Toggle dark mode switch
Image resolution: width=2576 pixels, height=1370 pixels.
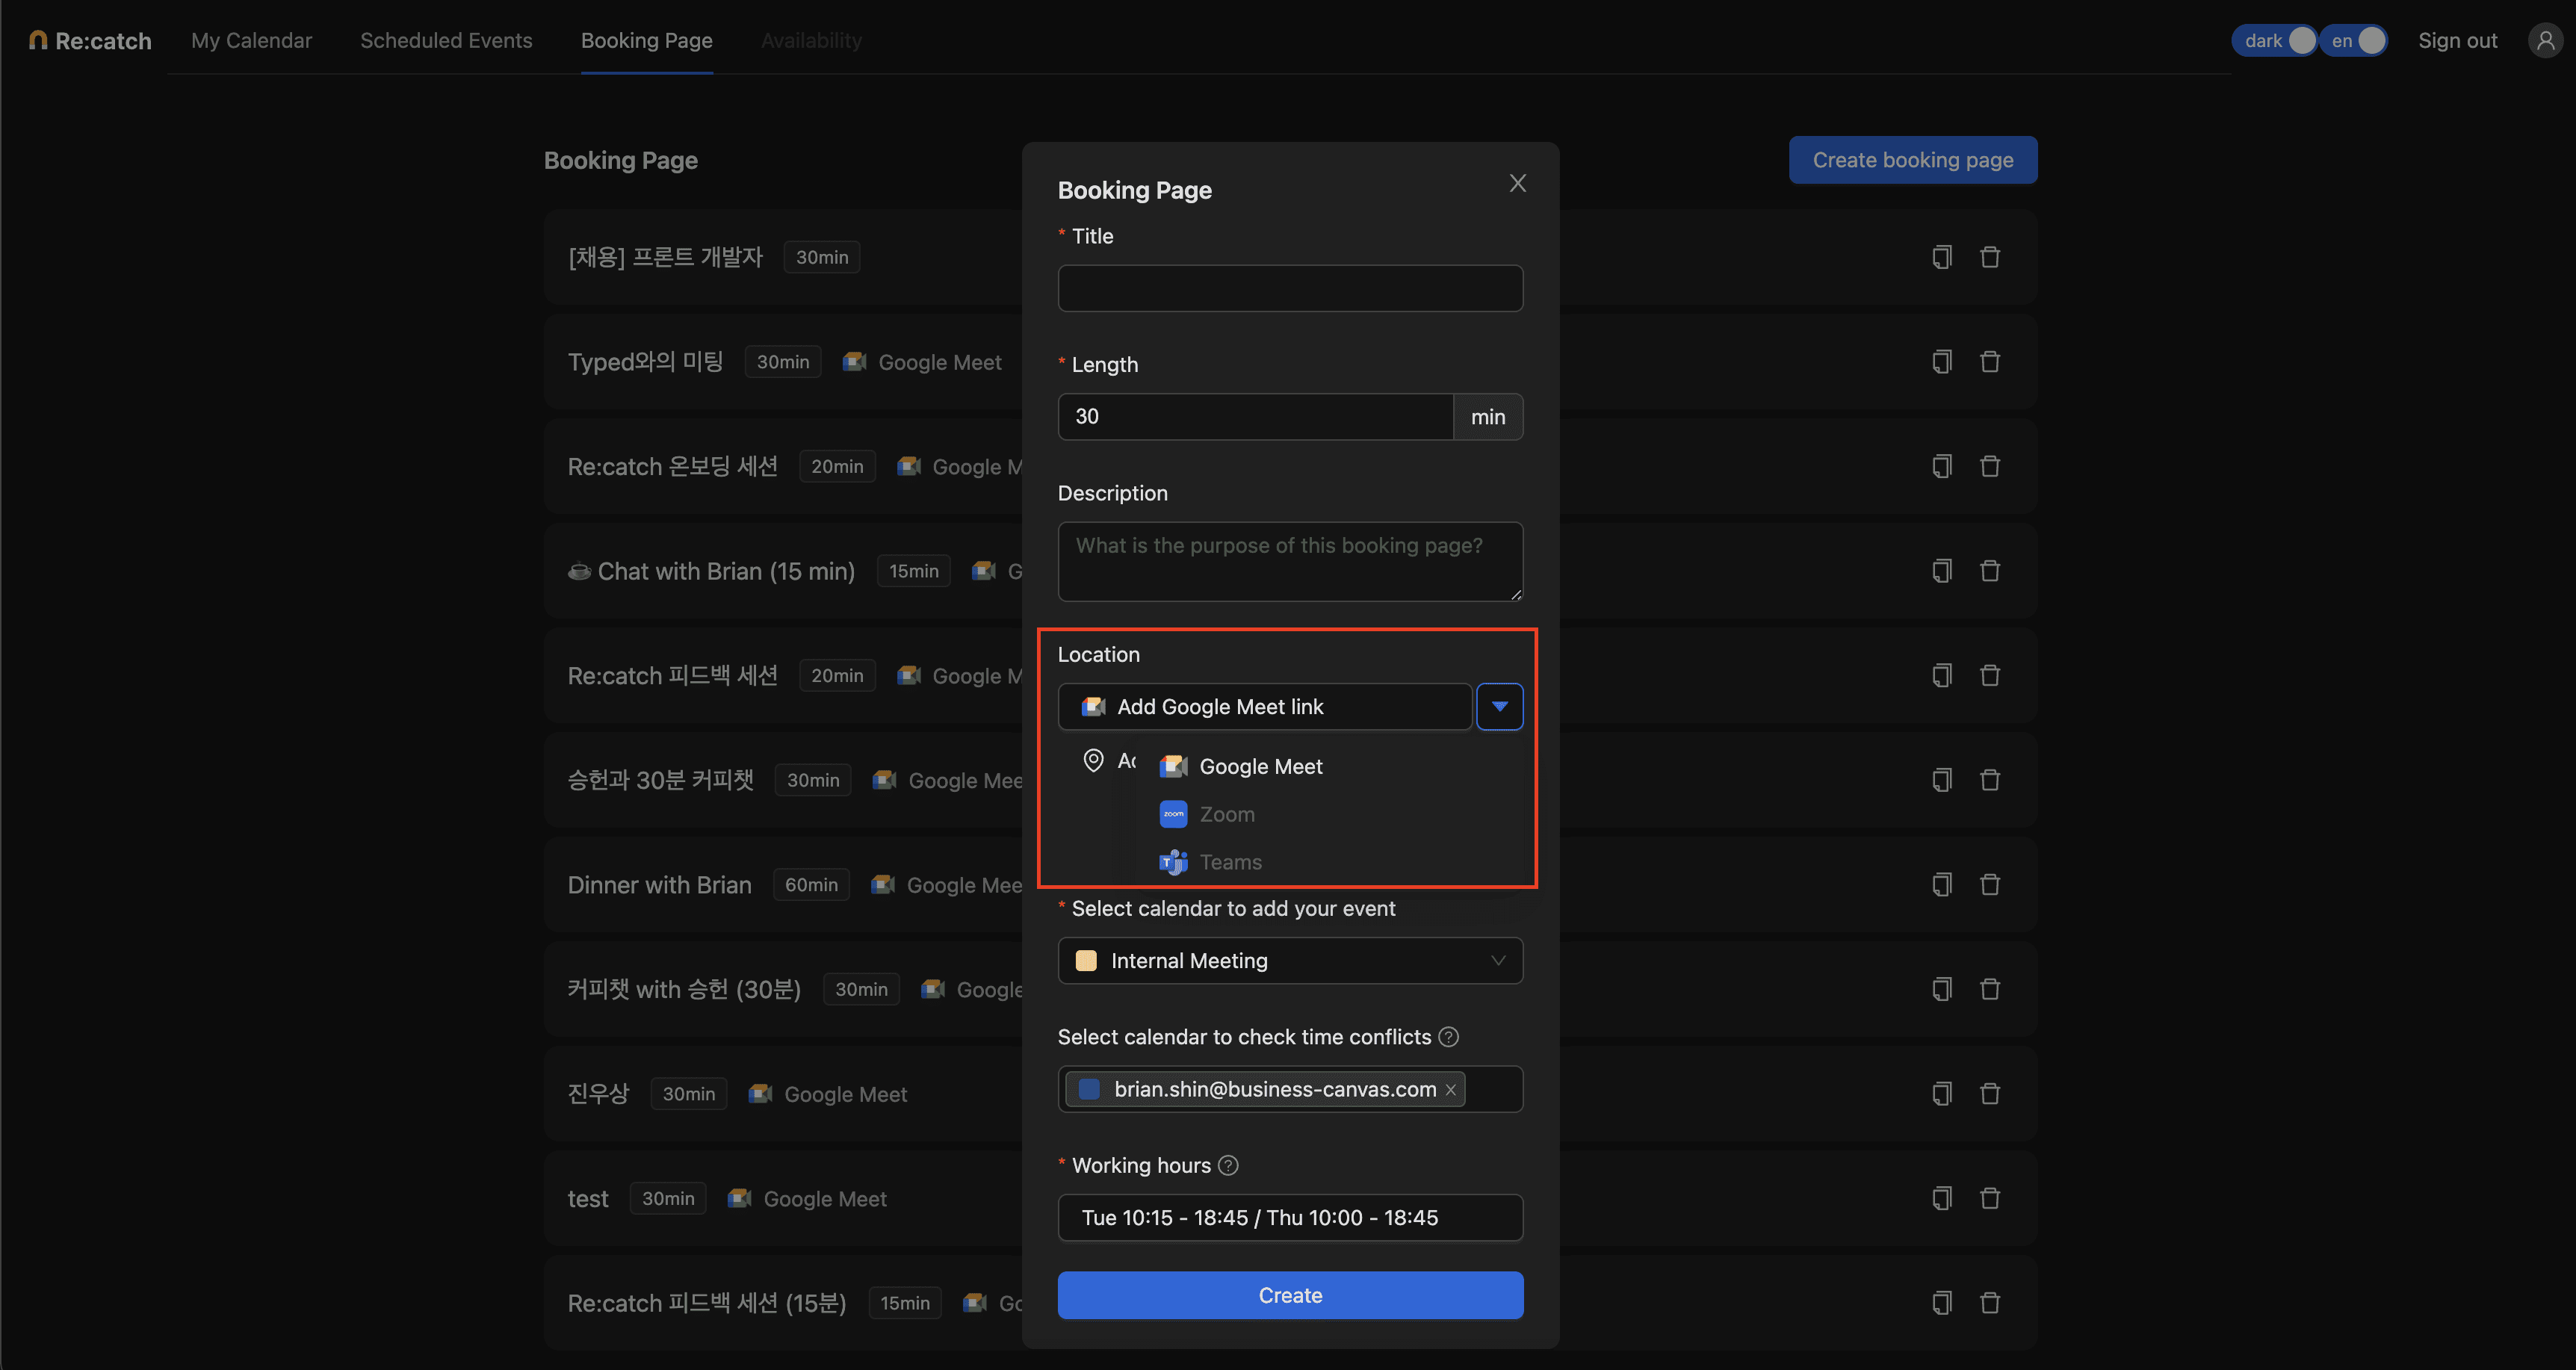[2274, 41]
